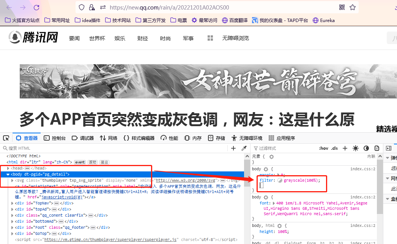
Task: Open the Eureka bookmark
Action: point(324,20)
